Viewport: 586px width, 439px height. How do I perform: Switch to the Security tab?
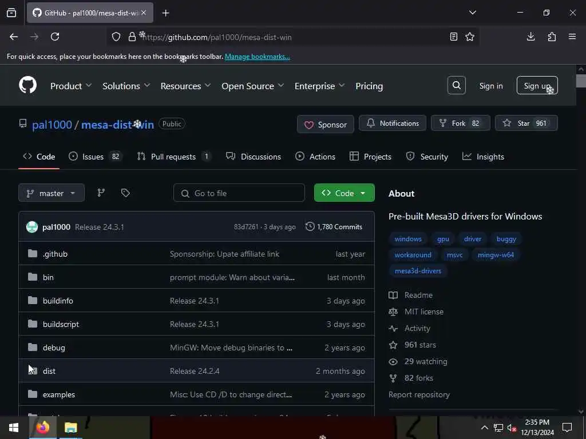pyautogui.click(x=427, y=157)
